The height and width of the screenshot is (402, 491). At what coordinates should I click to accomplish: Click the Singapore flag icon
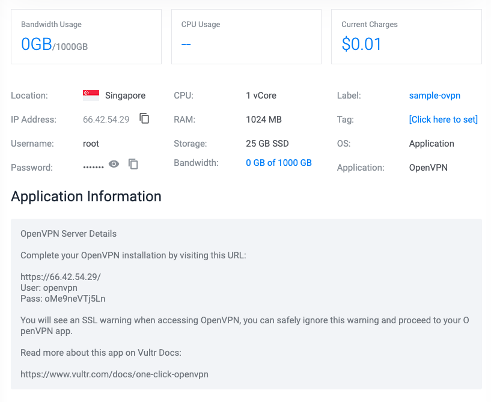click(91, 95)
